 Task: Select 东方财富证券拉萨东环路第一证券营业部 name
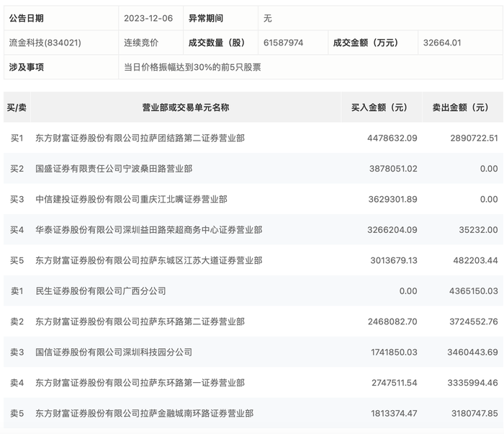coord(140,383)
